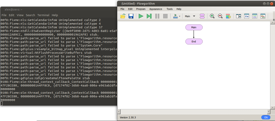Click the EtwEventRegister terminal line
275x121 pixels.
59,31
